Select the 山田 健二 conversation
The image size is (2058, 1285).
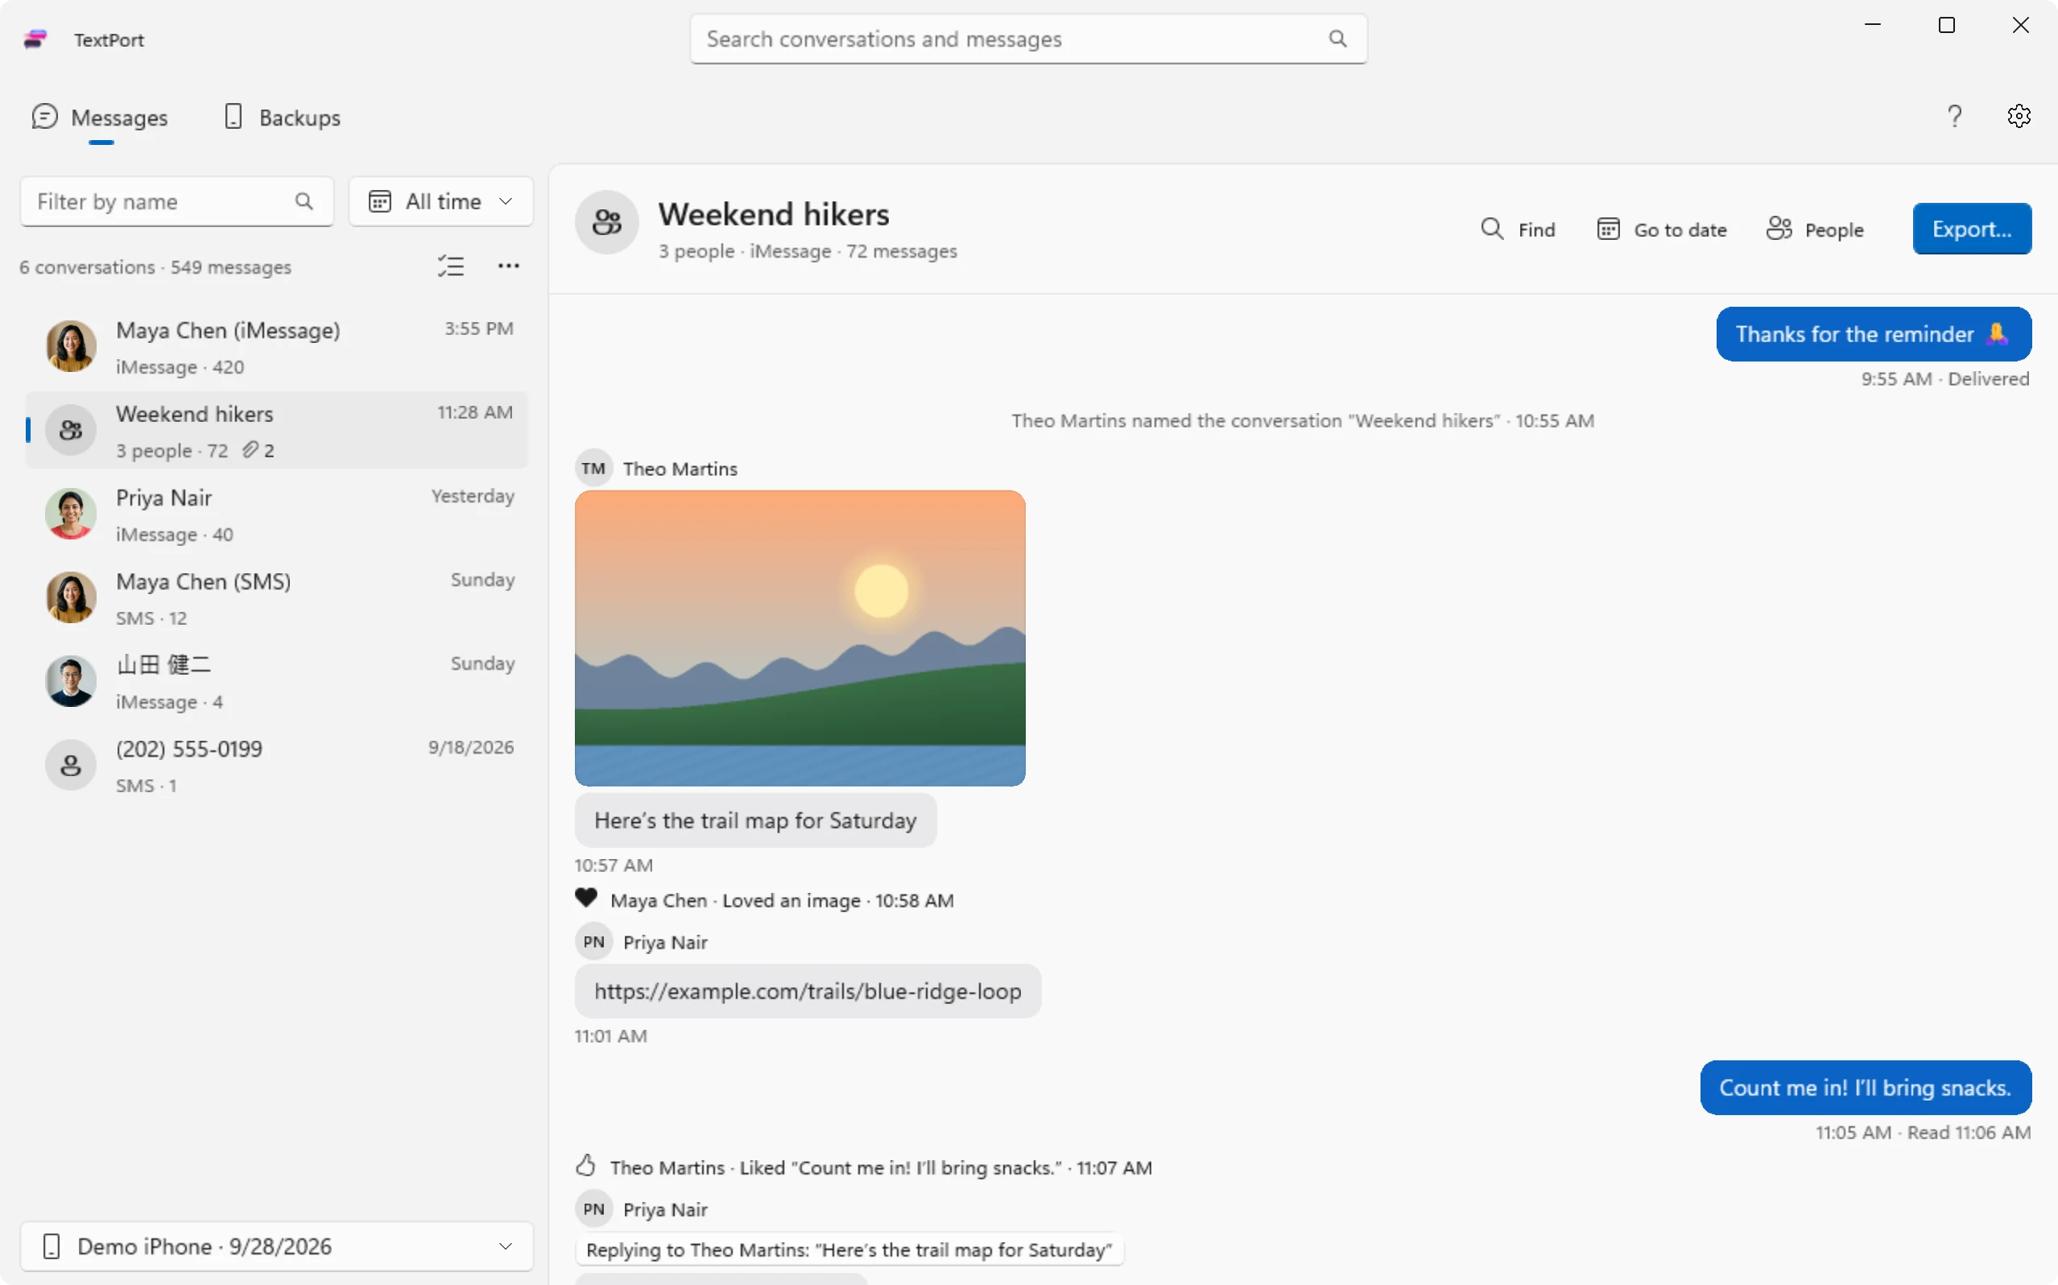(x=277, y=681)
